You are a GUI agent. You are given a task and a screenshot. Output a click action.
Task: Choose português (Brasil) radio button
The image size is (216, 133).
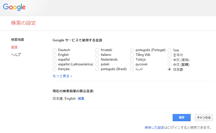97,69
